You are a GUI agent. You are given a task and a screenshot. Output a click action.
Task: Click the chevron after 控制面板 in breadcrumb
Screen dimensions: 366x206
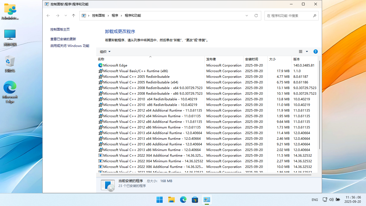(109, 16)
